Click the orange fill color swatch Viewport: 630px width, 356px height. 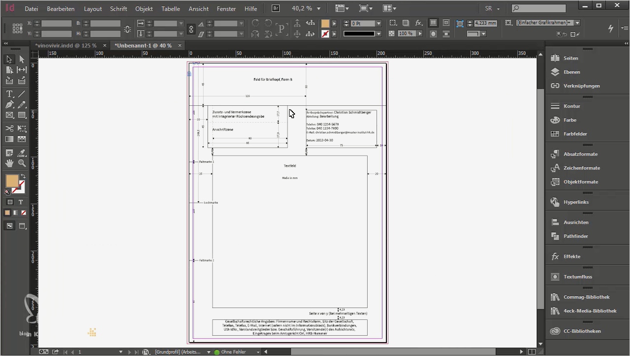[11, 182]
